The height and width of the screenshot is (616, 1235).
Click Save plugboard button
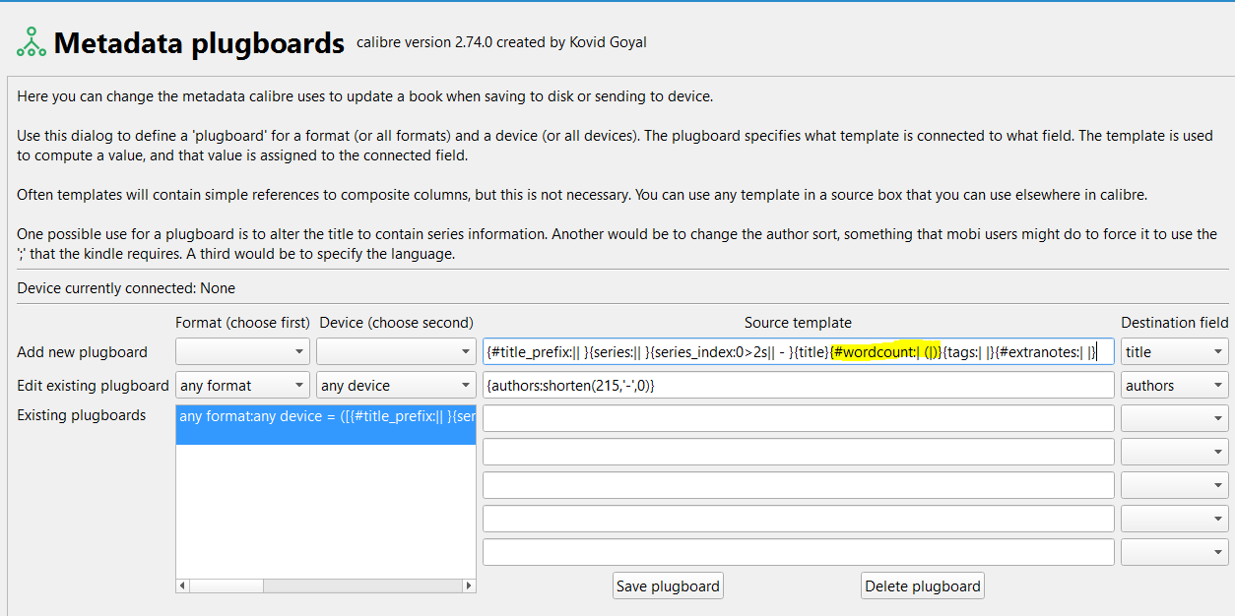668,585
